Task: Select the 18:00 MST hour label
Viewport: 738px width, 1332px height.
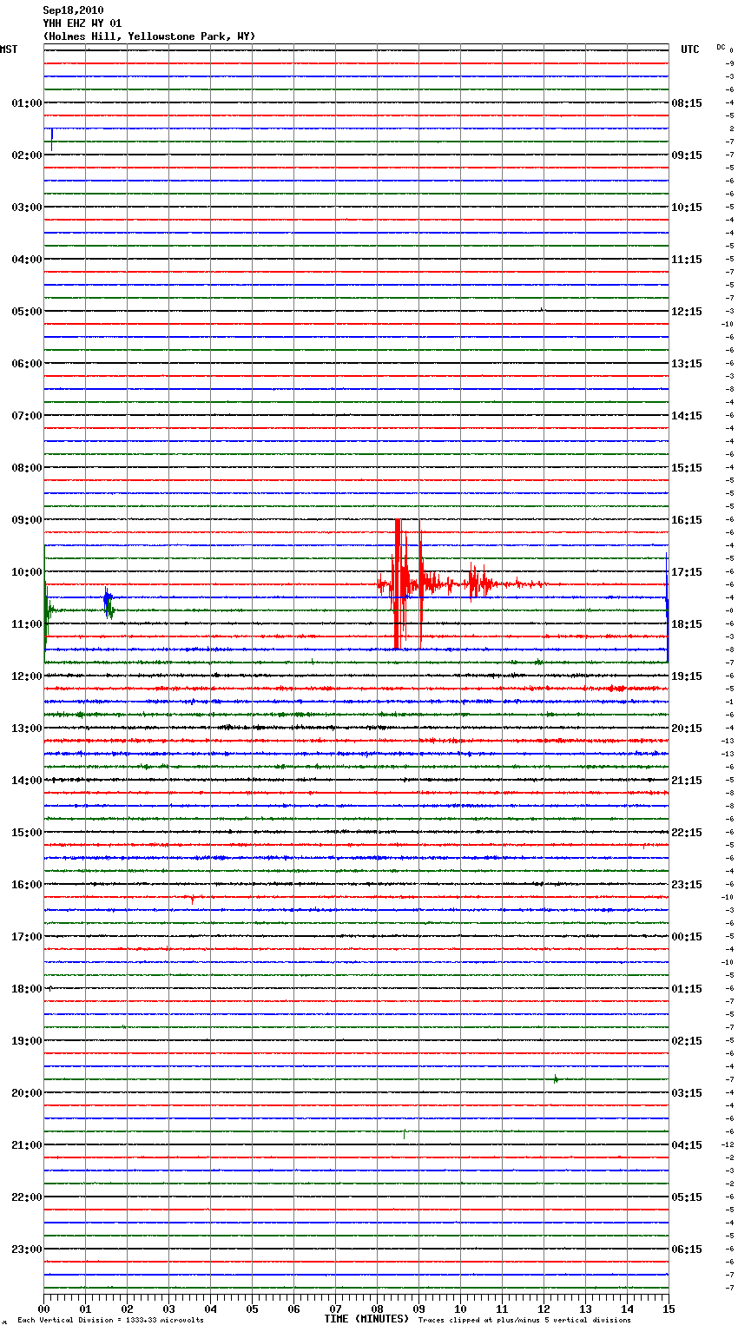Action: point(26,989)
